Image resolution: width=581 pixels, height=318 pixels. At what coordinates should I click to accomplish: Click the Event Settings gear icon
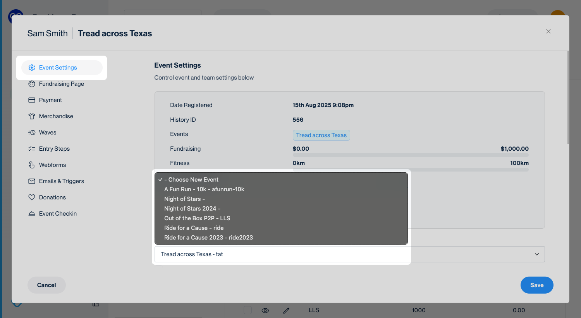coord(32,68)
